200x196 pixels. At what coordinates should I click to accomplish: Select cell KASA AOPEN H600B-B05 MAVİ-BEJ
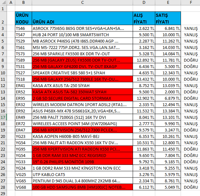click(83, 136)
